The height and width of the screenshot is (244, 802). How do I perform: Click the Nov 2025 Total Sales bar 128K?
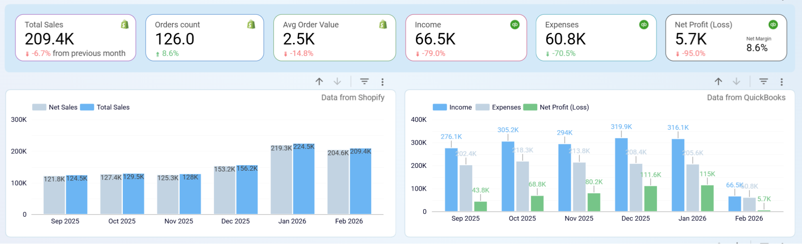click(x=190, y=194)
